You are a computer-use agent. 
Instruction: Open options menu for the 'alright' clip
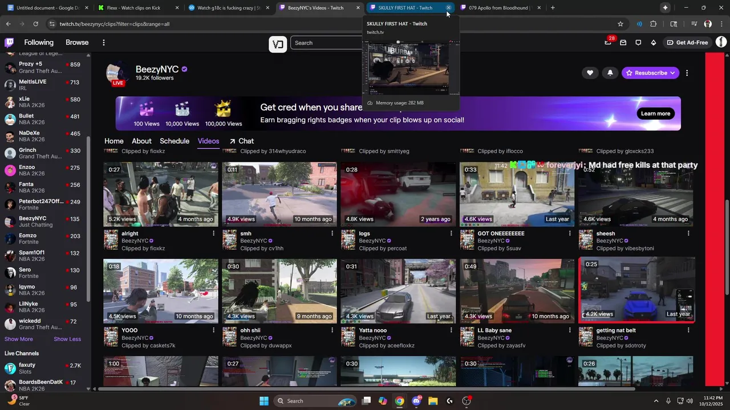(x=214, y=233)
